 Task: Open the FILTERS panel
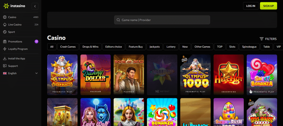pyautogui.click(x=268, y=39)
